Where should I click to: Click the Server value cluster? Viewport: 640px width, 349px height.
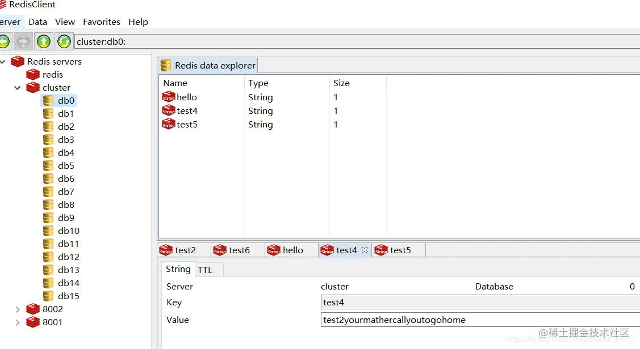tap(334, 287)
